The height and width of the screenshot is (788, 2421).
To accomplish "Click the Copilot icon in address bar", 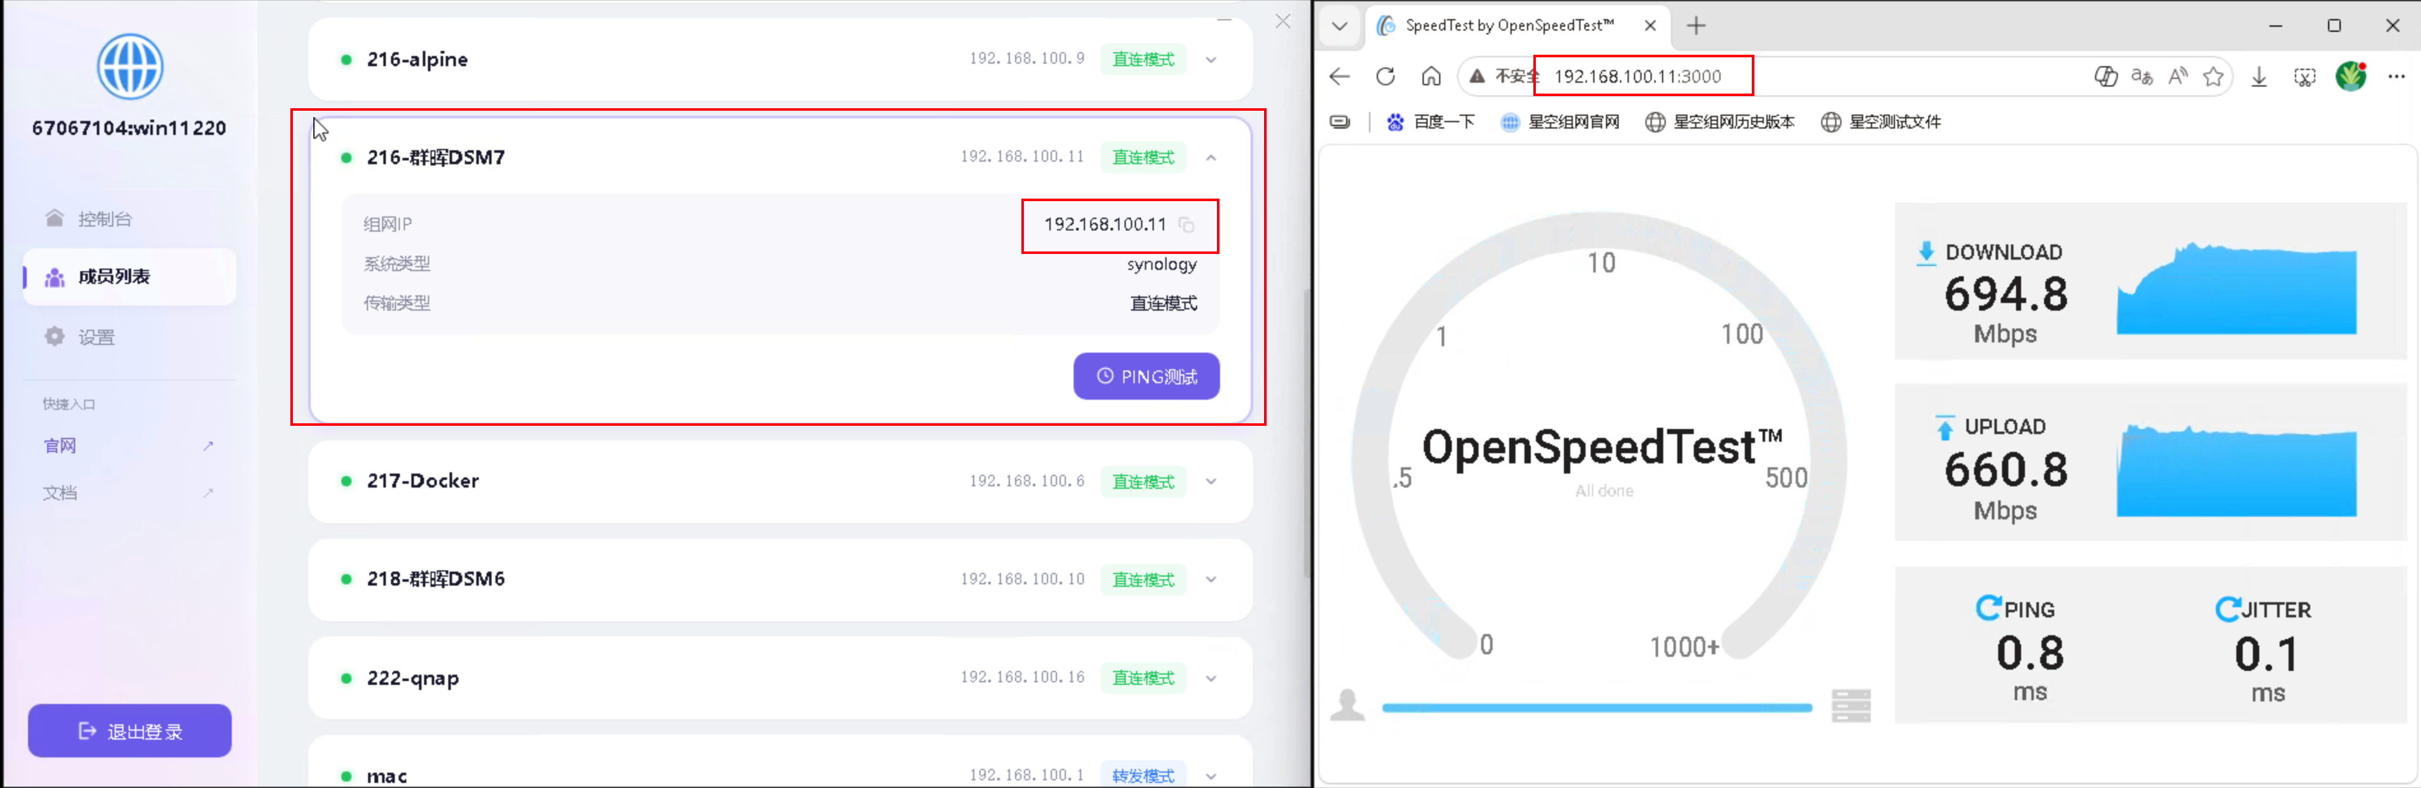I will [x=2105, y=77].
